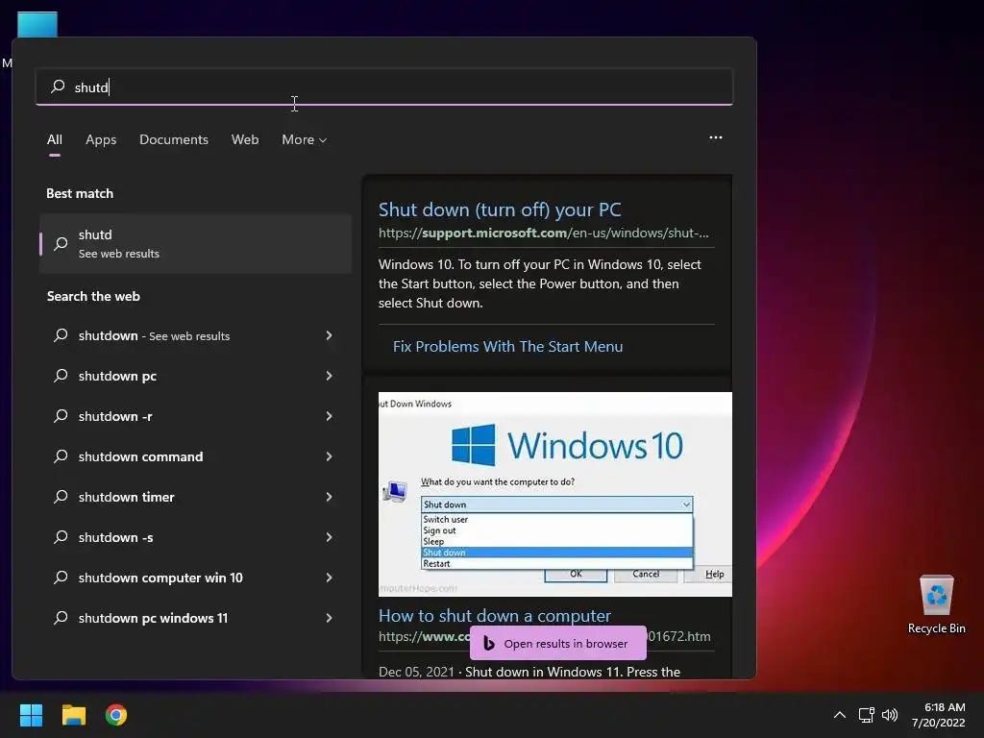Click the search magnifier icon in search box
The image size is (984, 738).
point(58,86)
